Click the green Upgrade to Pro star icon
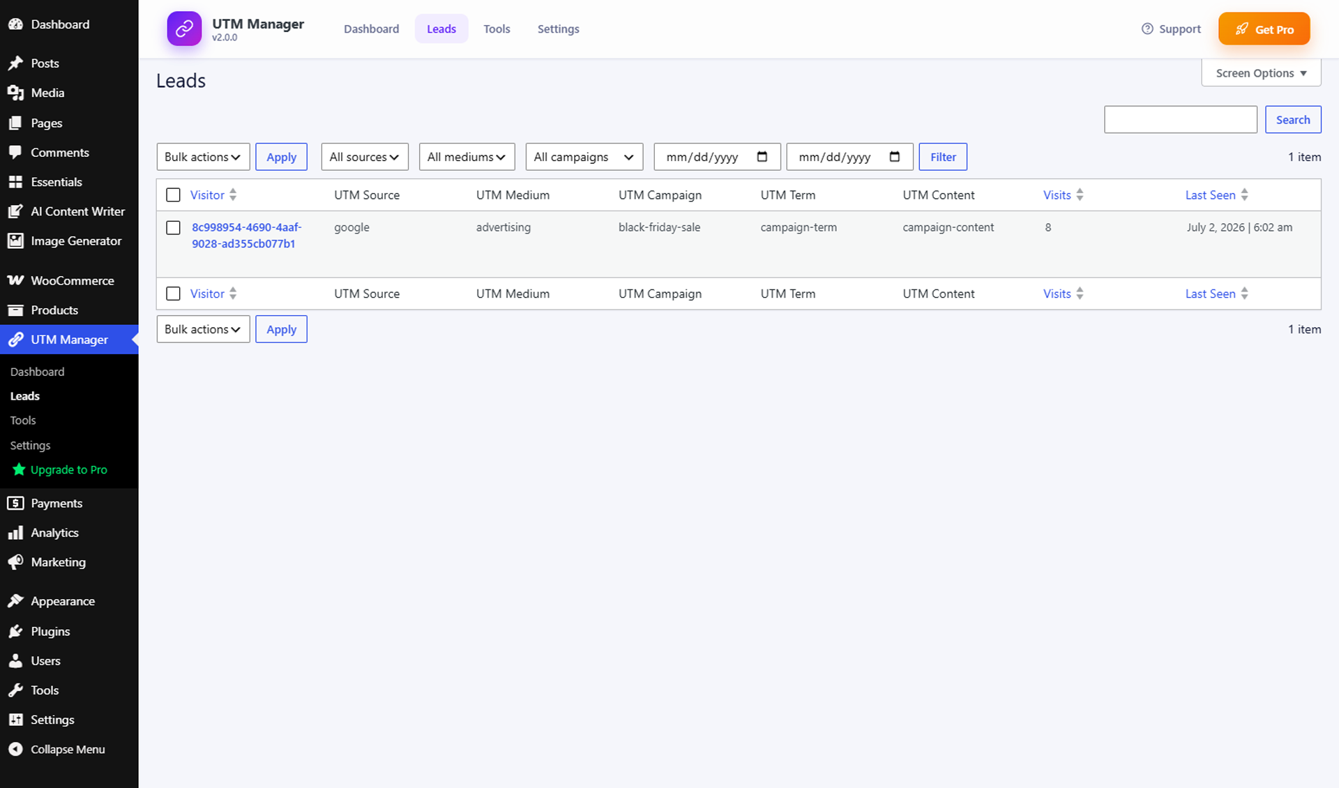This screenshot has height=788, width=1339. (19, 469)
